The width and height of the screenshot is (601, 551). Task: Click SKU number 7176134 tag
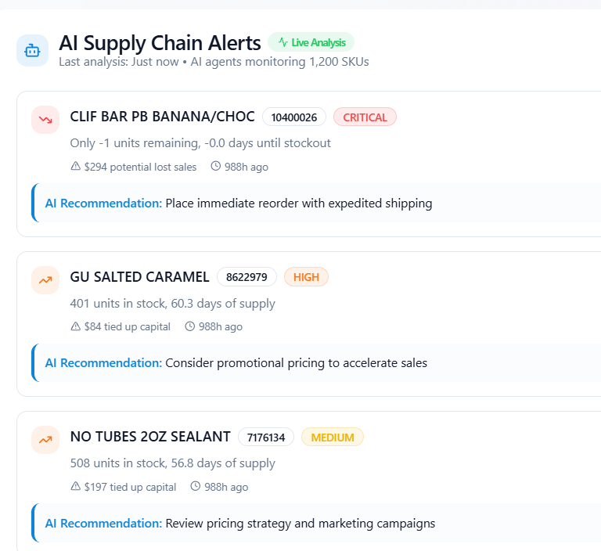click(x=266, y=438)
